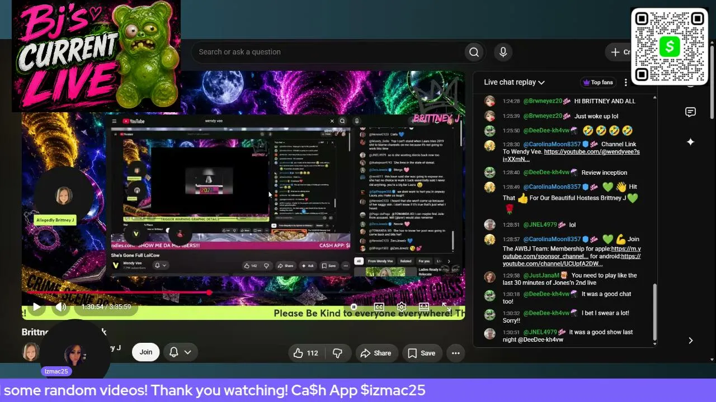This screenshot has height=402, width=716.
Task: Open the embedded YouTube hamburger menu
Action: click(114, 121)
